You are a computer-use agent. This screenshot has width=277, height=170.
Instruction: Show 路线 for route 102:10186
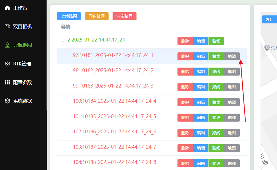tap(216, 133)
